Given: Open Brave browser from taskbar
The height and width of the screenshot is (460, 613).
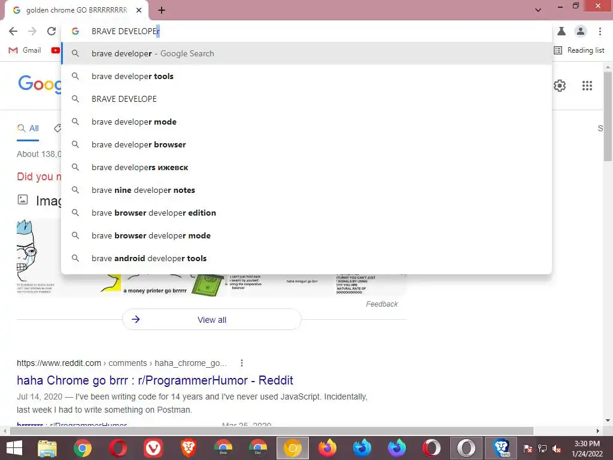Looking at the screenshot, I should 188,448.
